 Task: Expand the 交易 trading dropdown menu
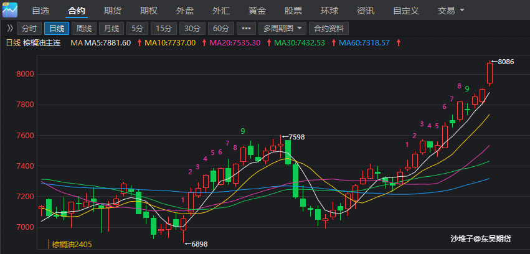point(451,11)
